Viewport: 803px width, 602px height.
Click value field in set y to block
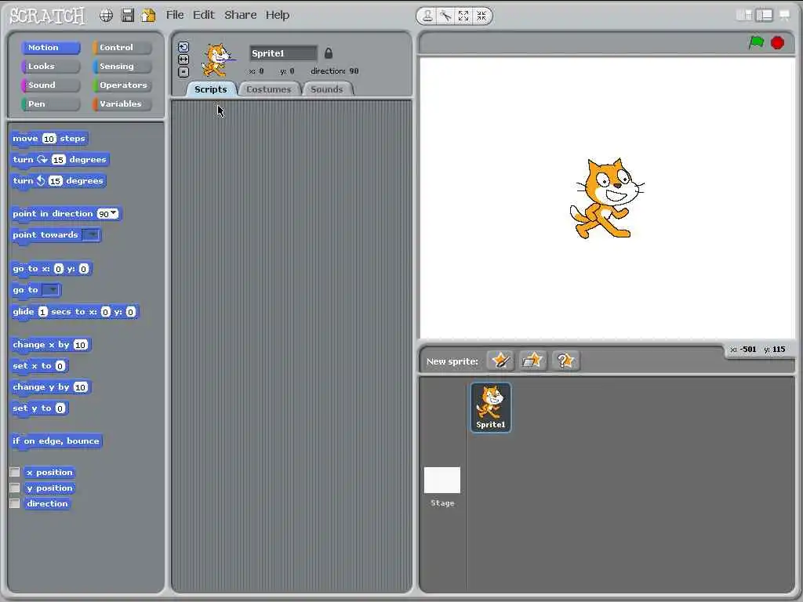pos(60,408)
